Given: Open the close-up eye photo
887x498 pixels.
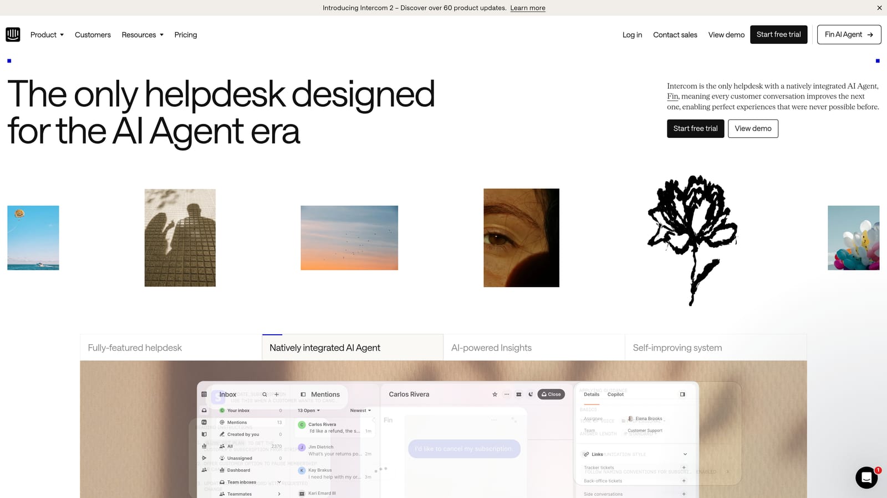Looking at the screenshot, I should [x=522, y=238].
